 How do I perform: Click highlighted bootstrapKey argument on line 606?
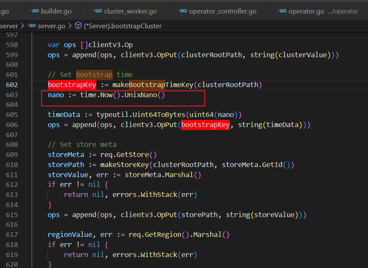[x=205, y=125]
